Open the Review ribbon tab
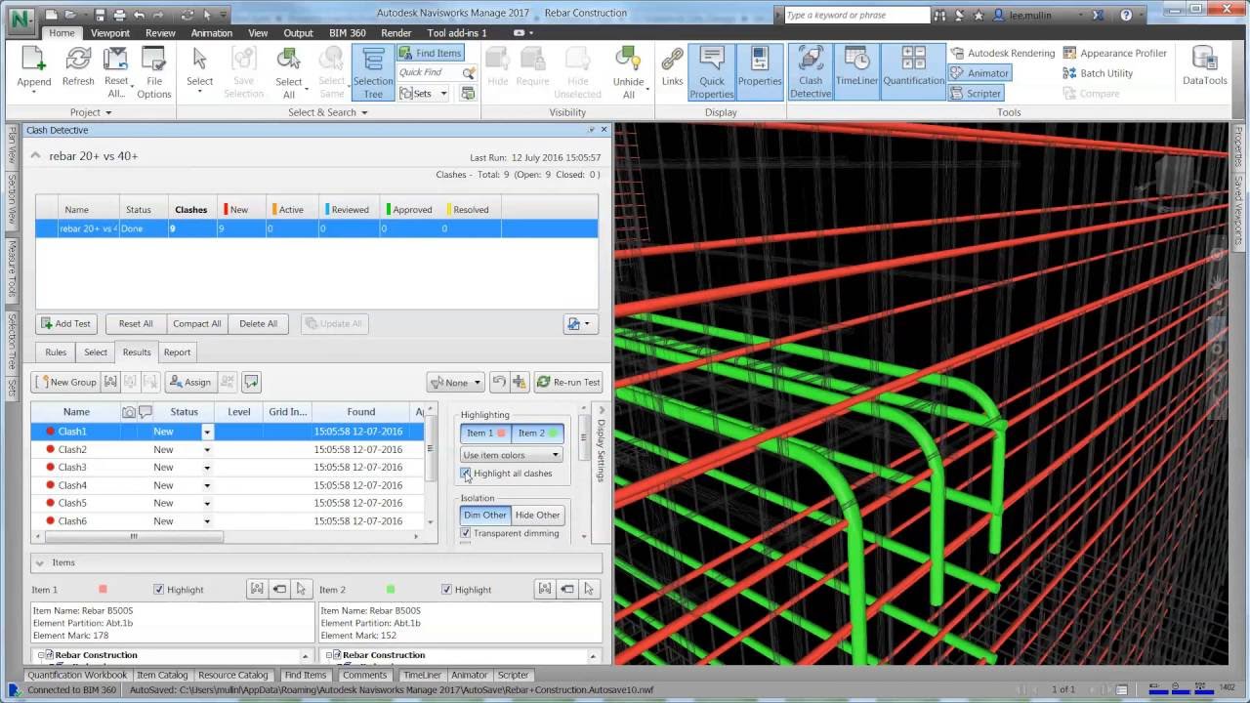Viewport: 1250px width, 703px height. [160, 33]
